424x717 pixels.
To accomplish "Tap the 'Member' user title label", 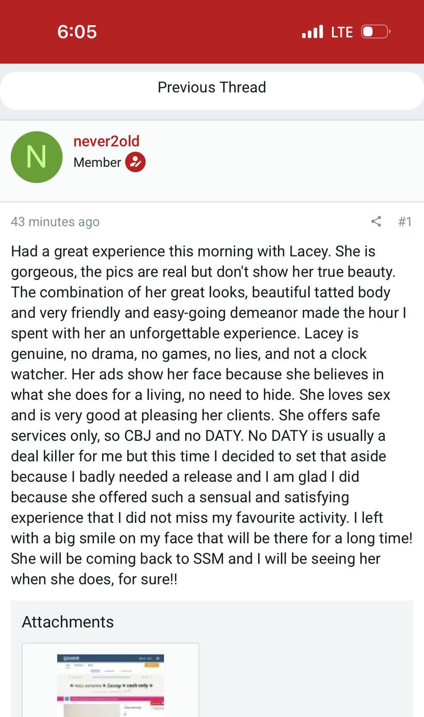I will click(x=97, y=162).
